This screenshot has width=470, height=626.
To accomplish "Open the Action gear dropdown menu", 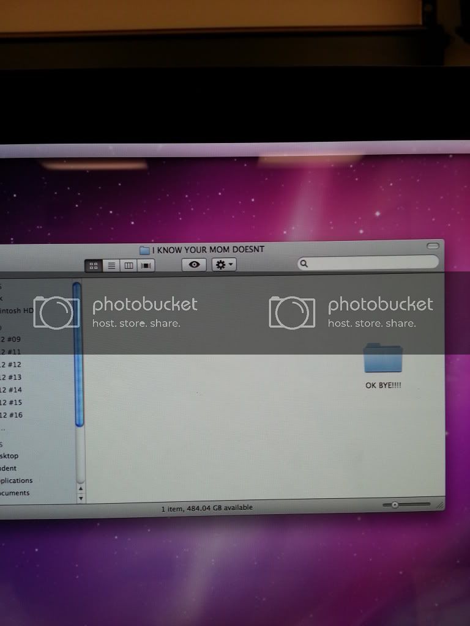I will coord(224,264).
